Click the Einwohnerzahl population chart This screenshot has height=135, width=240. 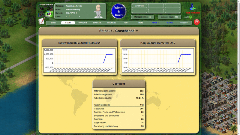pos(79,61)
